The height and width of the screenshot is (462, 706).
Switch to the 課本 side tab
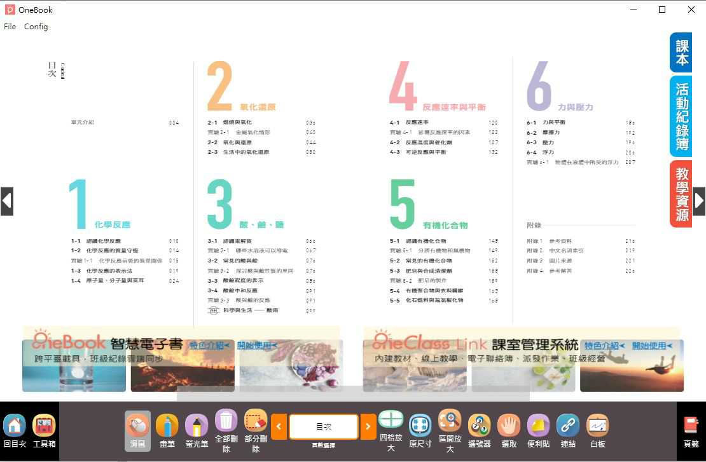[x=681, y=53]
